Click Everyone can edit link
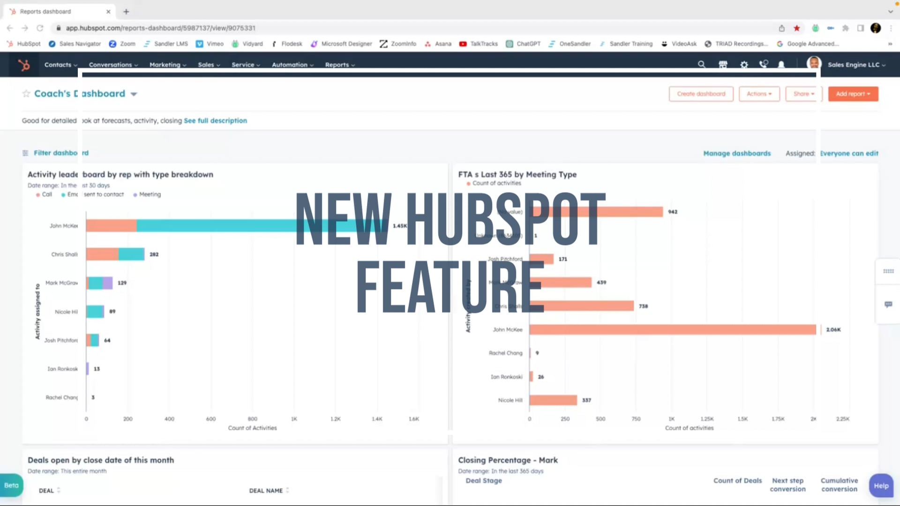This screenshot has height=506, width=900. (x=849, y=153)
